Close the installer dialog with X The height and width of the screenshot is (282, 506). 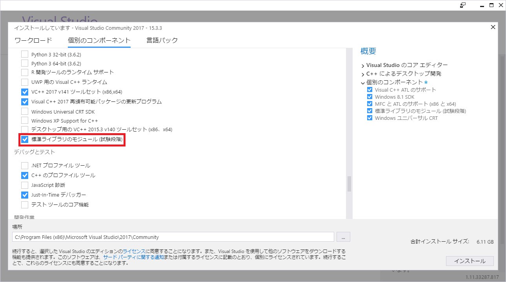(x=493, y=27)
